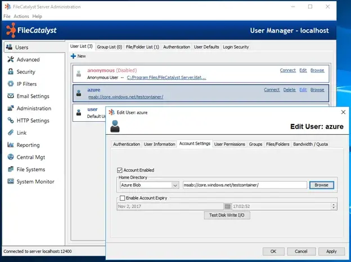Click Connect link for anonymous user
This screenshot has width=351, height=262.
pos(287,70)
